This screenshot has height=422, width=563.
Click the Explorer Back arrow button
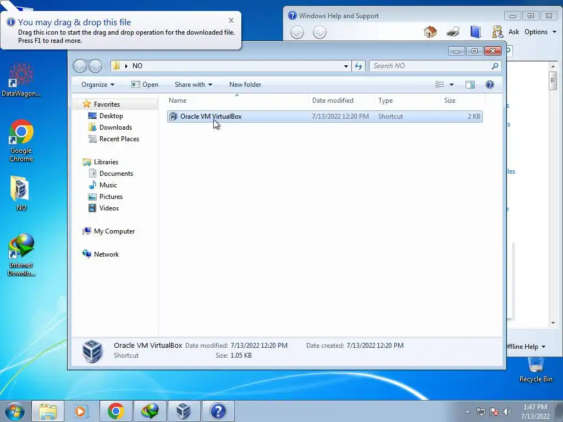[80, 66]
